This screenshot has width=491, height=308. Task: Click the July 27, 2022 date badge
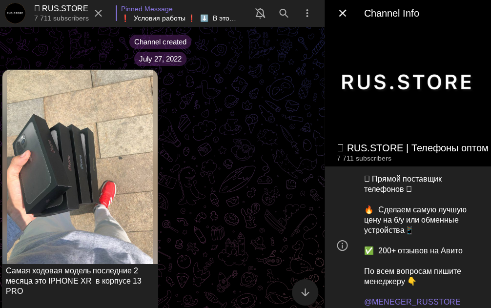point(160,59)
